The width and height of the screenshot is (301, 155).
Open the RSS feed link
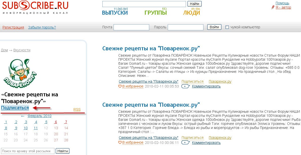click(77, 109)
